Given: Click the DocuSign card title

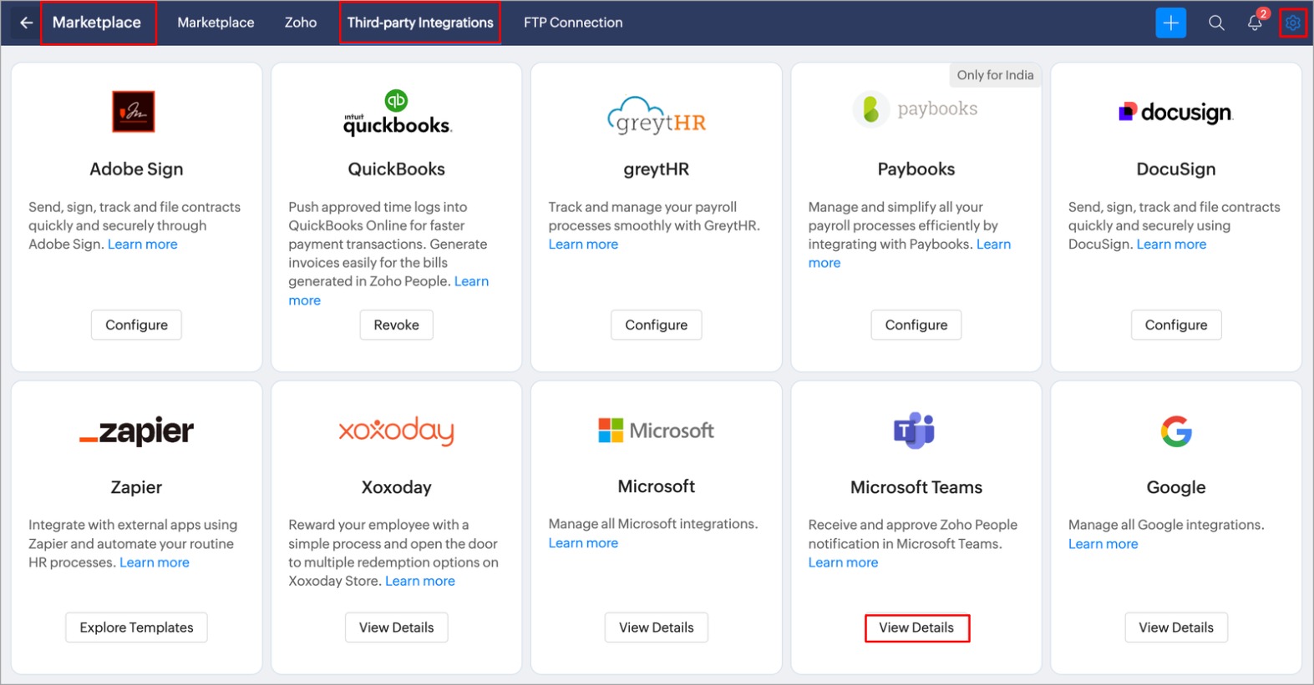Looking at the screenshot, I should (x=1176, y=169).
